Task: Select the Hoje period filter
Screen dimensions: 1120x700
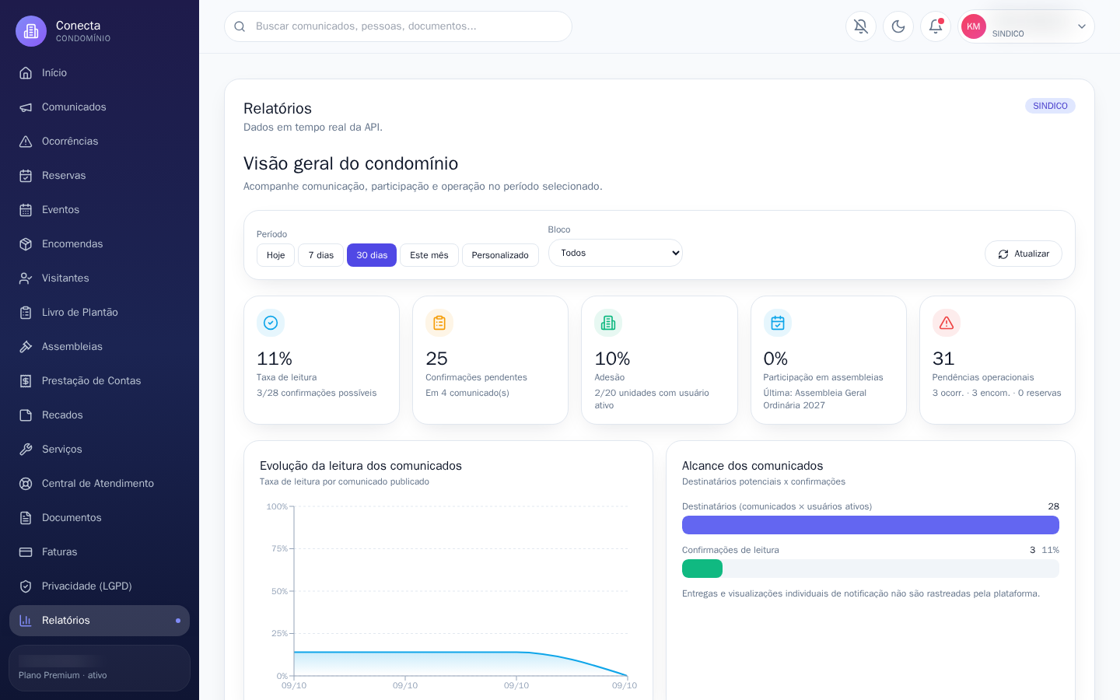Action: pos(275,255)
